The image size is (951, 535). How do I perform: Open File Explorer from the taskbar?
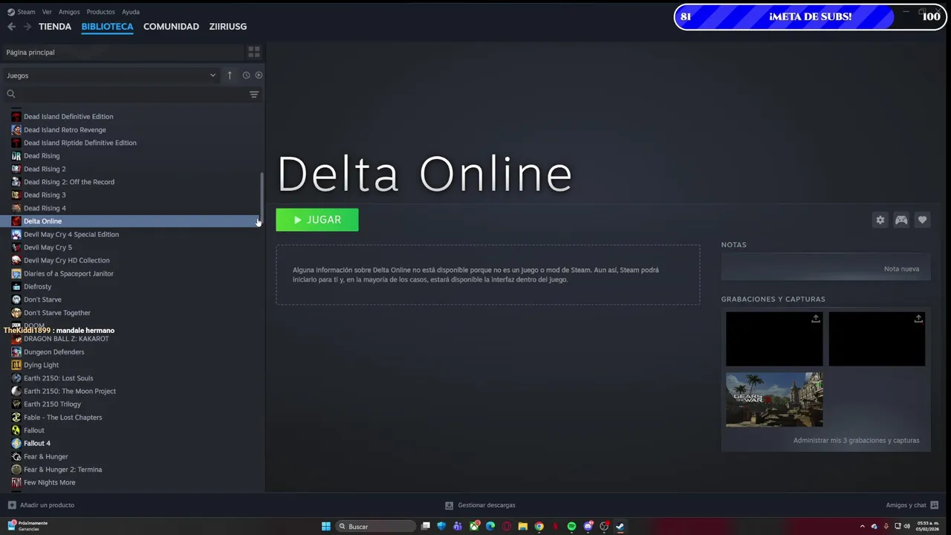click(x=522, y=526)
